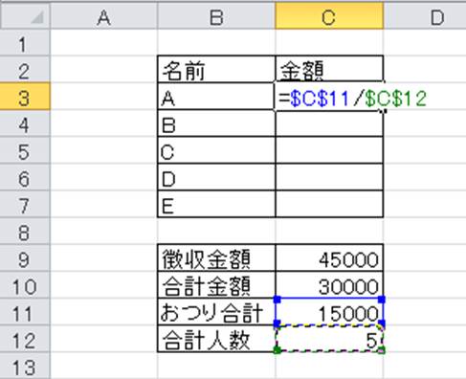The height and width of the screenshot is (379, 466).
Task: Click the 金額 header cell
Action: point(329,70)
